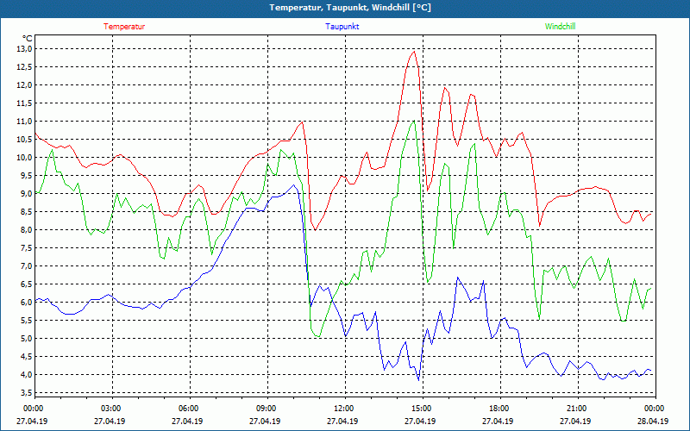Click the green windchill low point near 11:00

click(x=318, y=337)
